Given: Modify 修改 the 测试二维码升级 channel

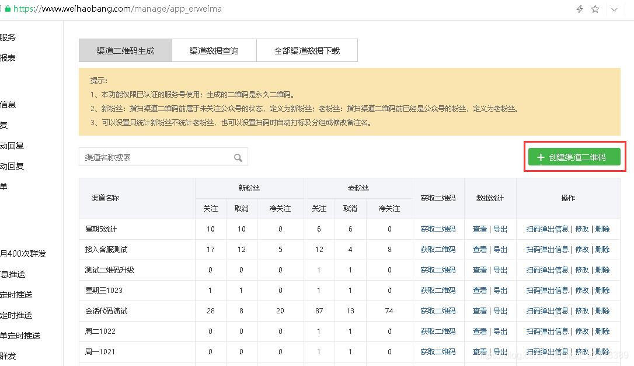Looking at the screenshot, I should click(x=582, y=270).
